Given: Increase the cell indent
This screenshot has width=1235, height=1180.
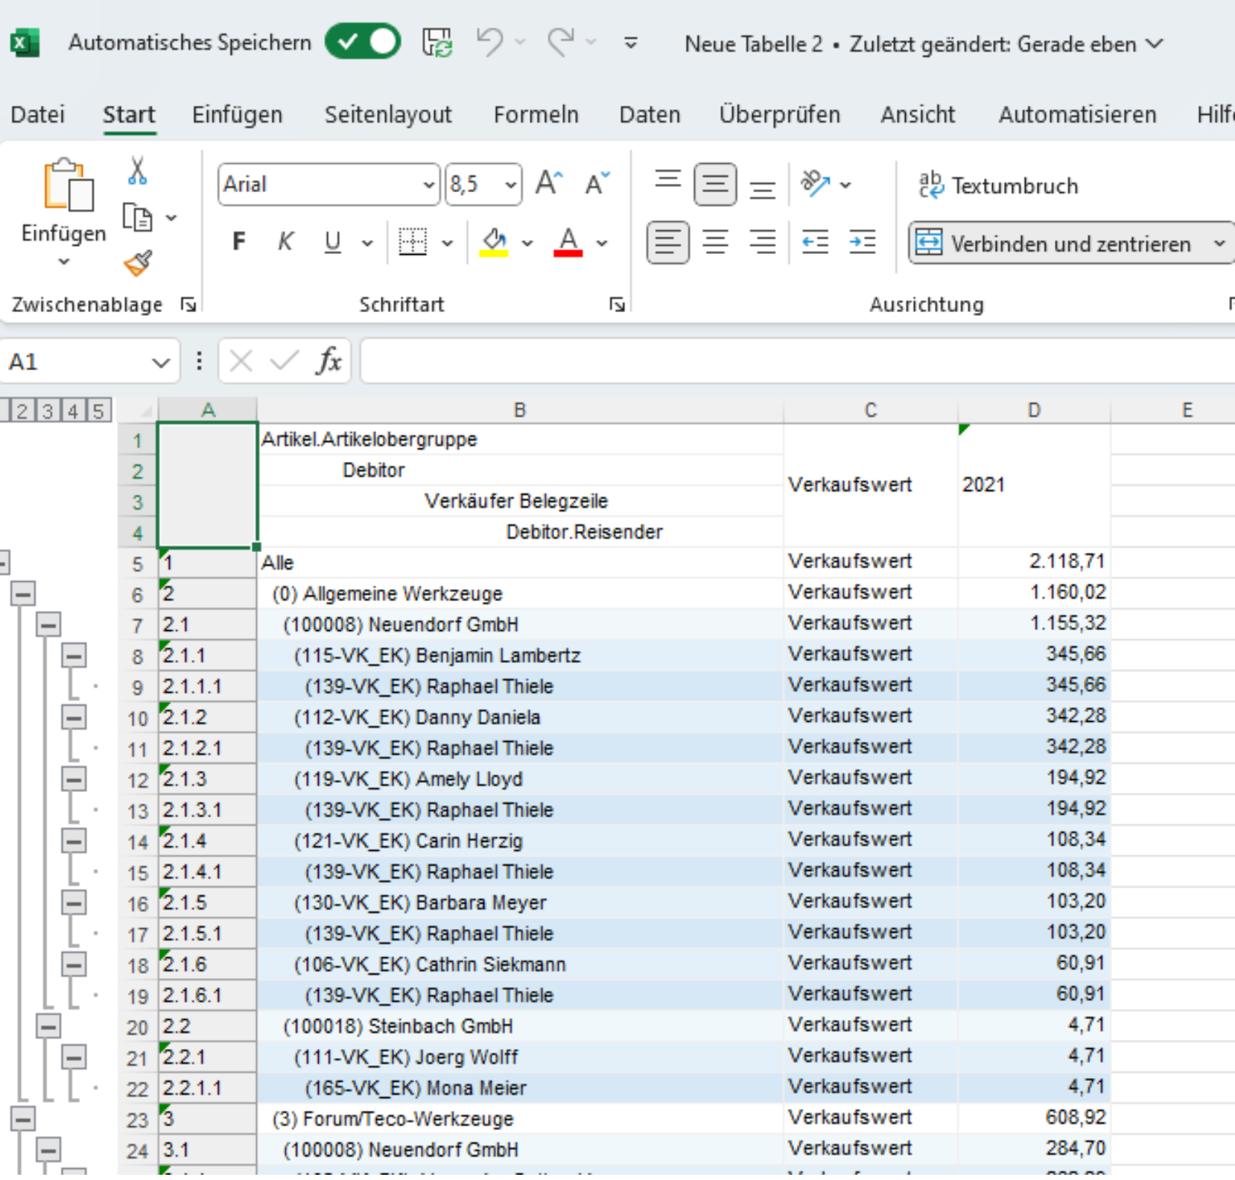Looking at the screenshot, I should pyautogui.click(x=863, y=242).
